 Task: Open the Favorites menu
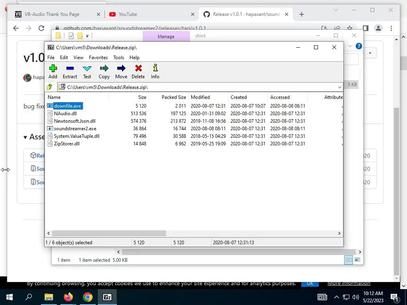click(x=99, y=58)
